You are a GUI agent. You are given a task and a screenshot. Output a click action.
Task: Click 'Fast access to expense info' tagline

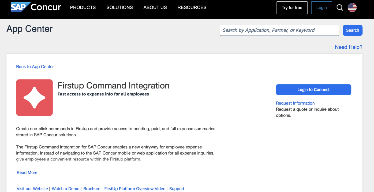tap(103, 94)
